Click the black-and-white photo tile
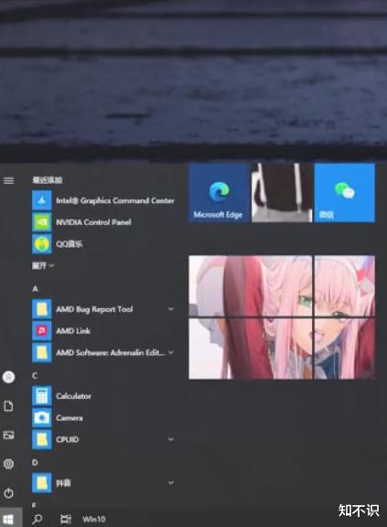 282,192
